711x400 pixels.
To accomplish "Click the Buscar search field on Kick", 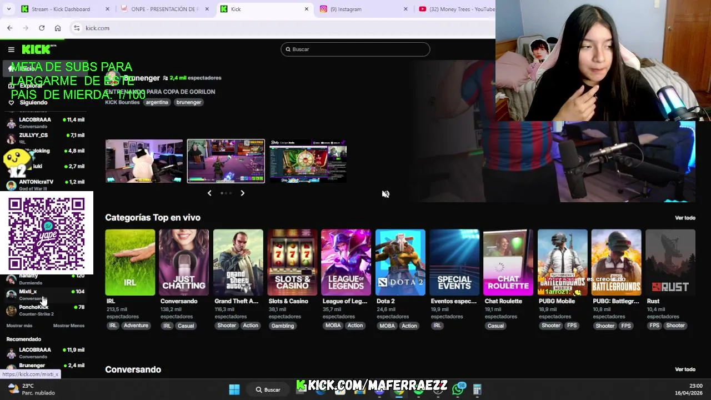I will coord(355,49).
